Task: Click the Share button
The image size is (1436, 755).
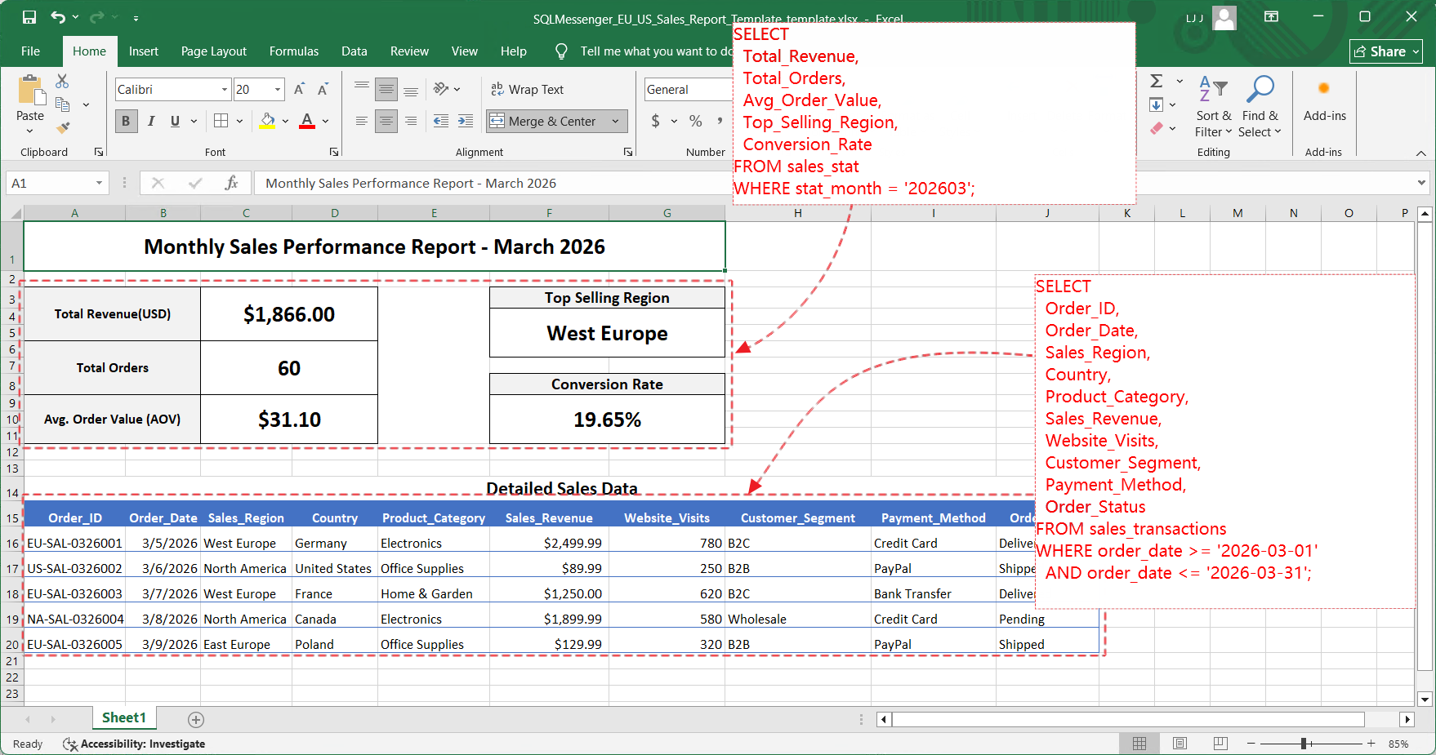Action: click(1385, 51)
